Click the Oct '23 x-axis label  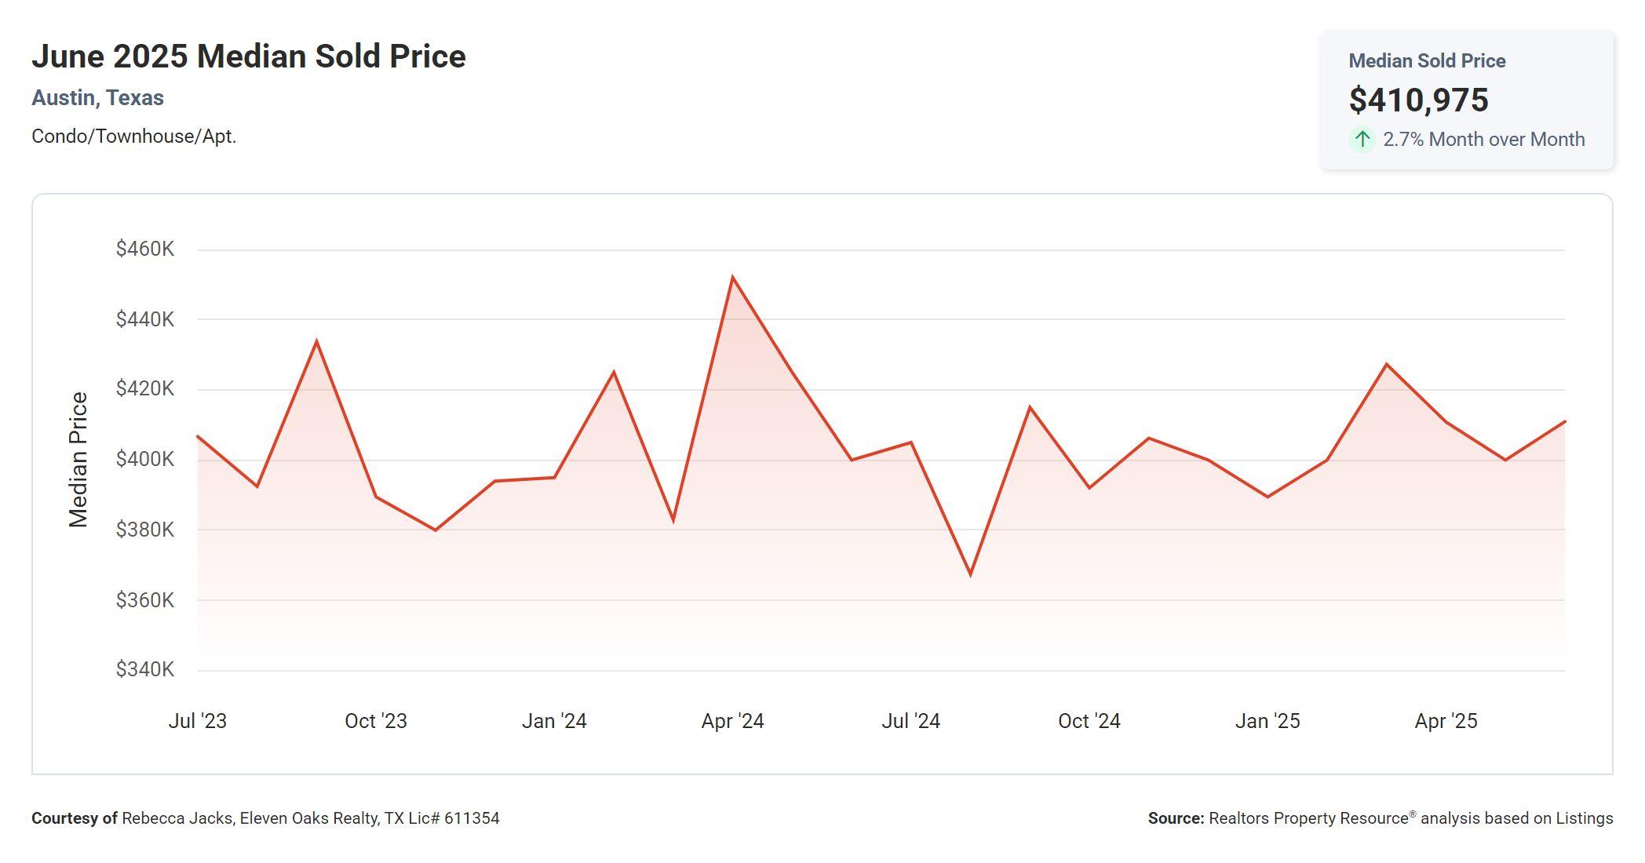click(376, 721)
